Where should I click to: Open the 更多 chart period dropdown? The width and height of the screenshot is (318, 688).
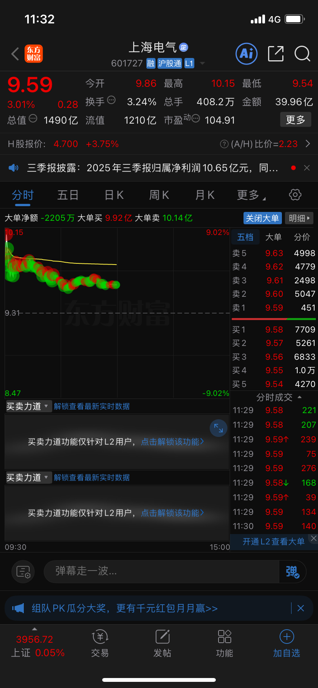252,195
